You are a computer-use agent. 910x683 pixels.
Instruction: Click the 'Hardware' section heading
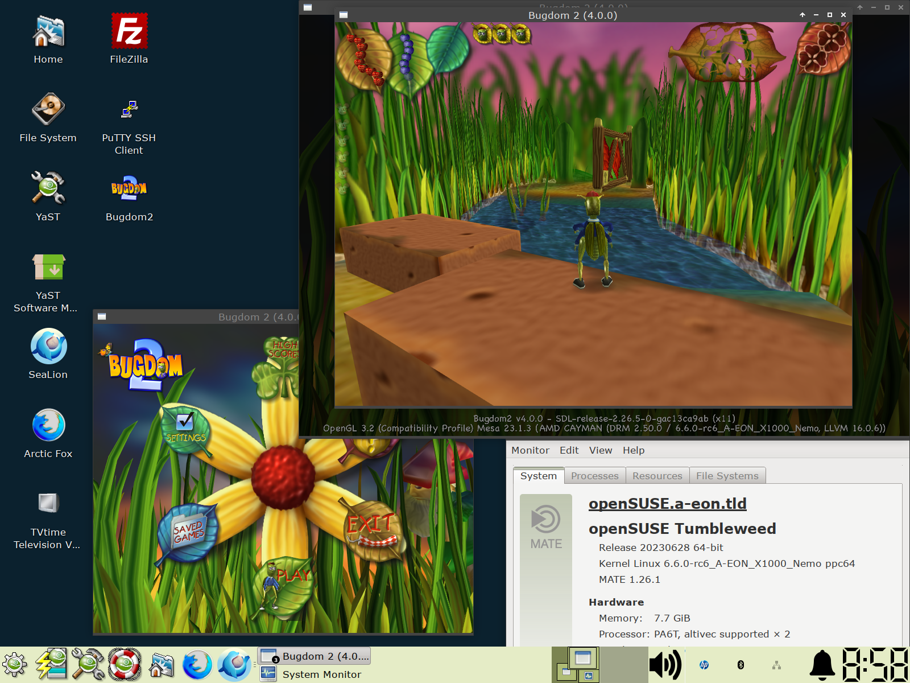pos(617,602)
